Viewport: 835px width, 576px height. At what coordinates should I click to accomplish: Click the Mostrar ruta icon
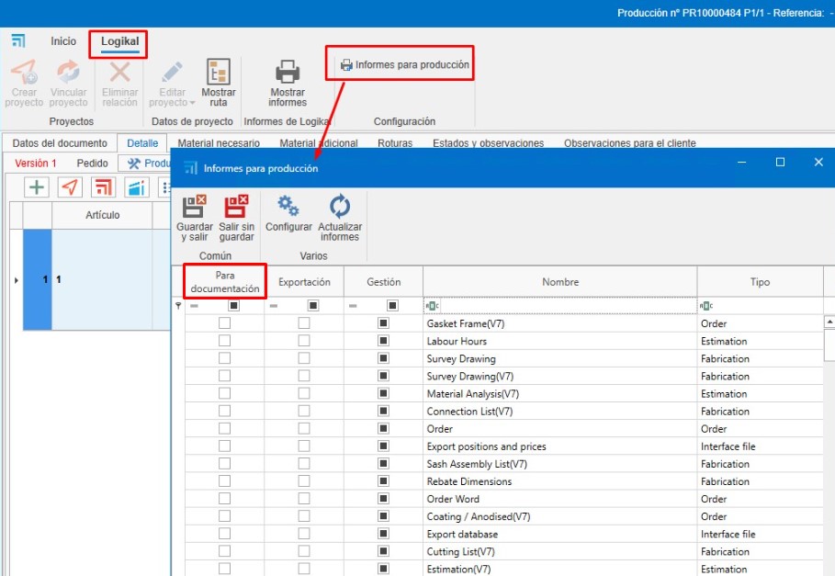[x=219, y=72]
